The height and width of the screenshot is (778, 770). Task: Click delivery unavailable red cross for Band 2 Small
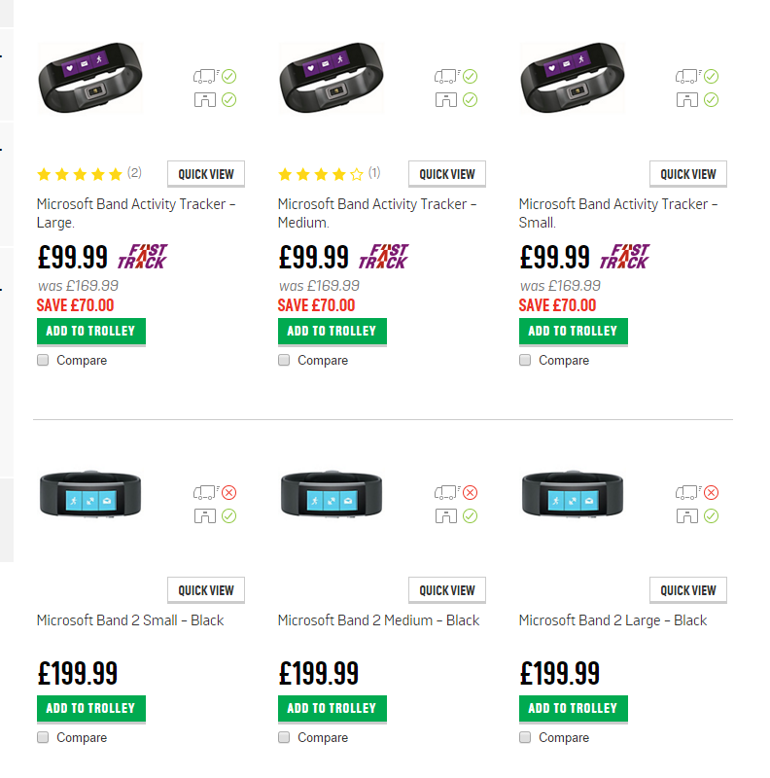[228, 492]
